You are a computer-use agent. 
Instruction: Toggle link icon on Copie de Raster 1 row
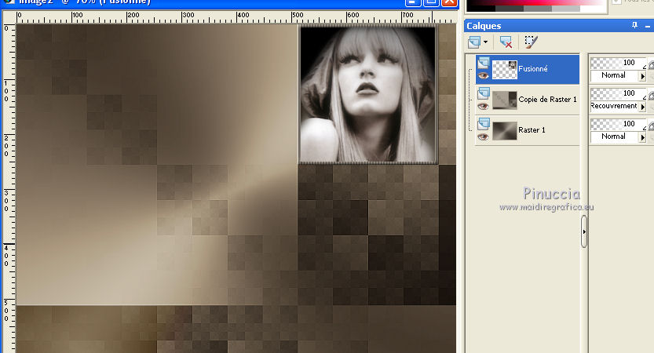[651, 96]
